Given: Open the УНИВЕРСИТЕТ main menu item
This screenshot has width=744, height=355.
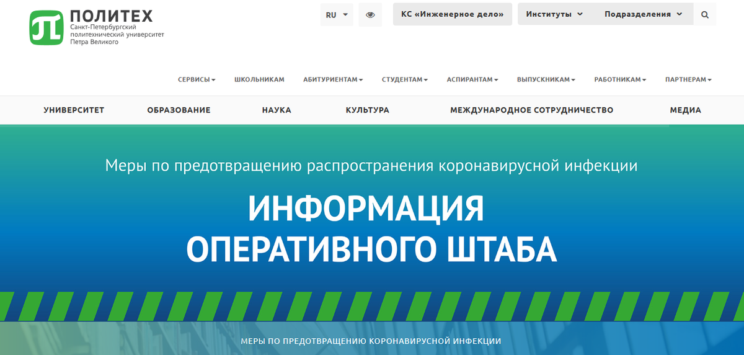Looking at the screenshot, I should 74,110.
